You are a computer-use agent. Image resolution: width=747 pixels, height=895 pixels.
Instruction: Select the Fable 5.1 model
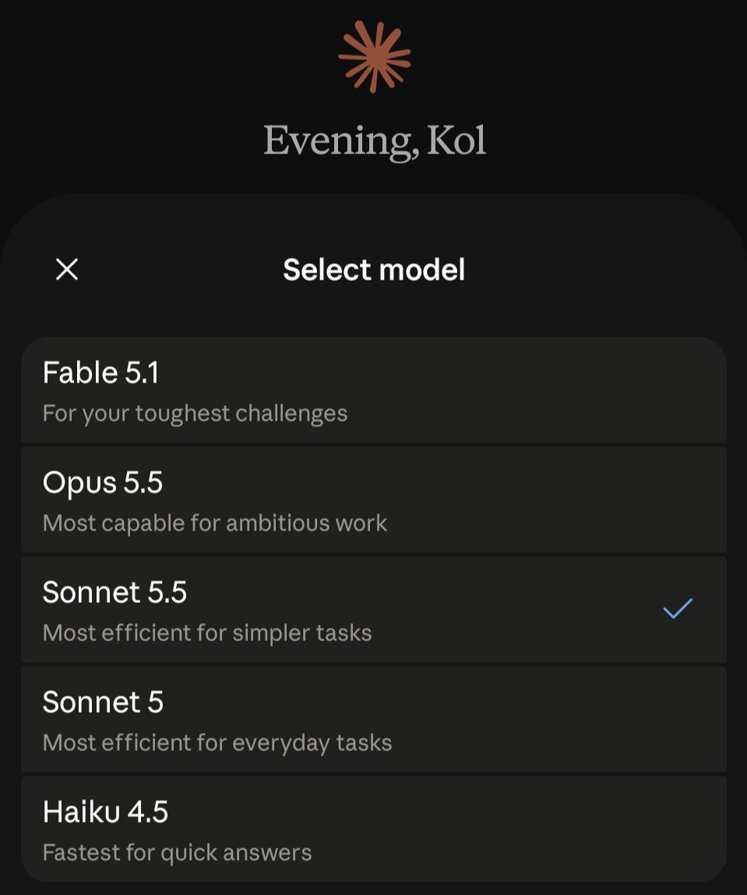point(374,389)
